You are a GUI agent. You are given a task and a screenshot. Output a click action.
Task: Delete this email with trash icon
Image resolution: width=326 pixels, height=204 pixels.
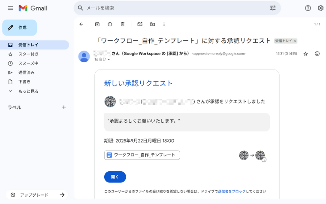(123, 24)
